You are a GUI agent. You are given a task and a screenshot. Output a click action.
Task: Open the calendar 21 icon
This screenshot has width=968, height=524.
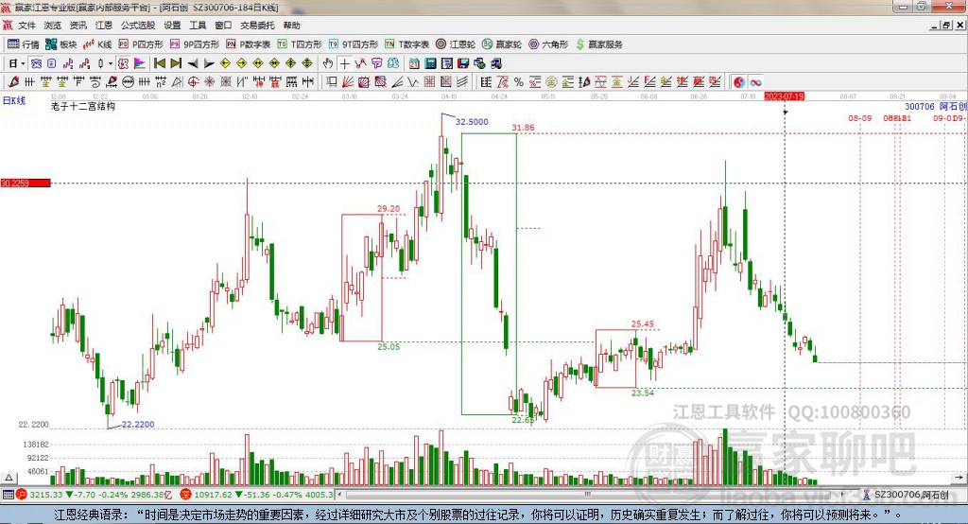[x=414, y=63]
